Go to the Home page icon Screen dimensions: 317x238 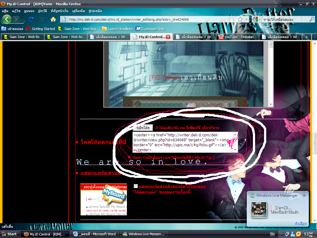point(53,19)
